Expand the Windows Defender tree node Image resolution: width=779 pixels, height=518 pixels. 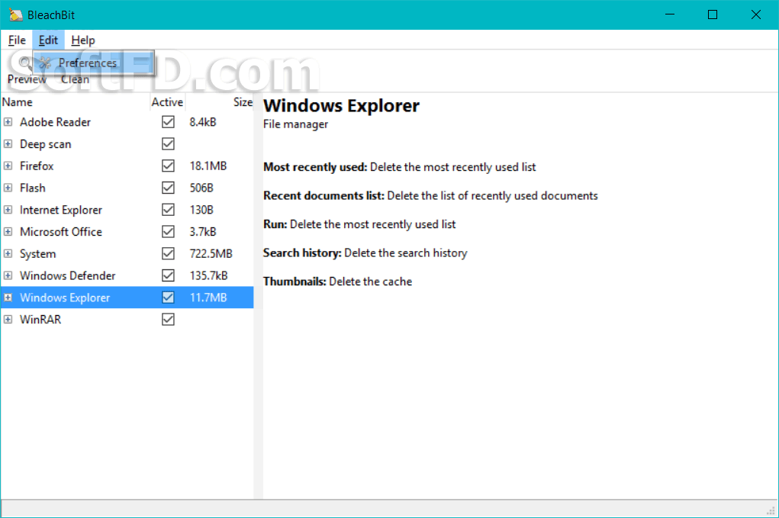(8, 275)
